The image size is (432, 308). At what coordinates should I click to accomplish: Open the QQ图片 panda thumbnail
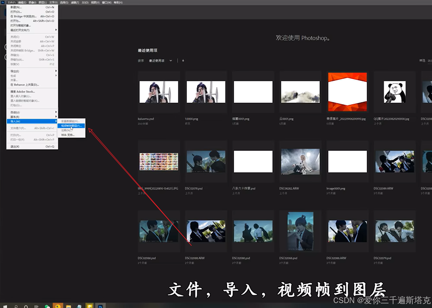click(394, 92)
